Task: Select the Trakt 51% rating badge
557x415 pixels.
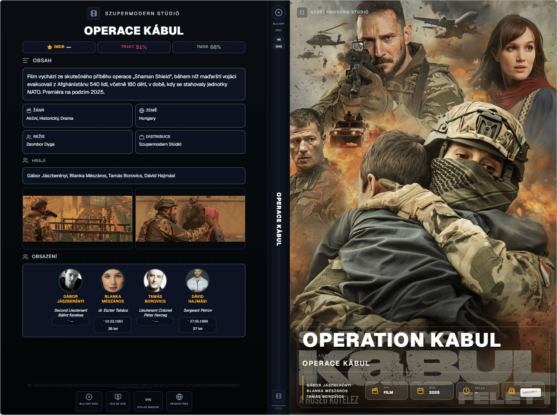Action: [134, 47]
